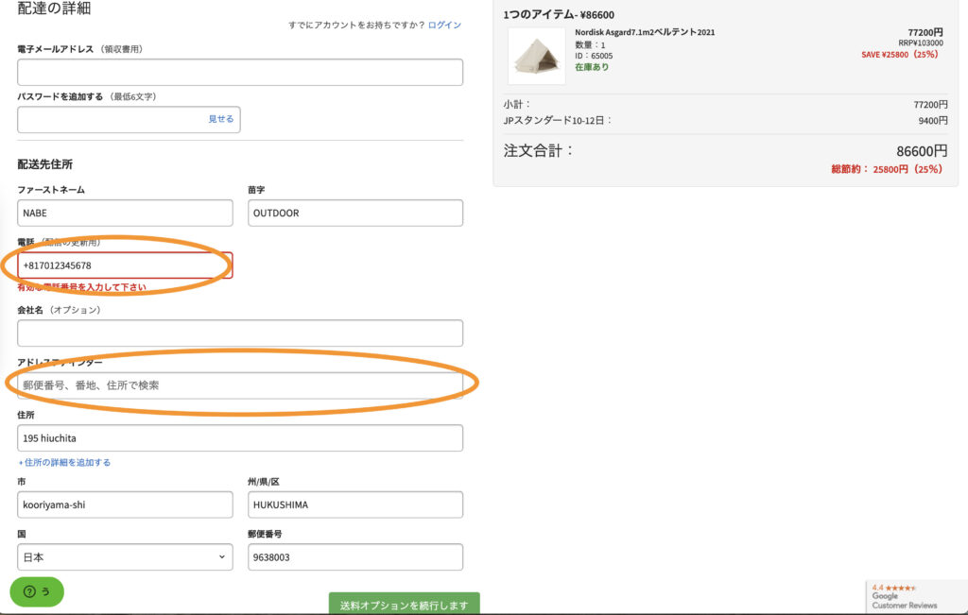Image resolution: width=968 pixels, height=615 pixels.
Task: Click the address field with 195 hiuchita
Action: [x=240, y=438]
